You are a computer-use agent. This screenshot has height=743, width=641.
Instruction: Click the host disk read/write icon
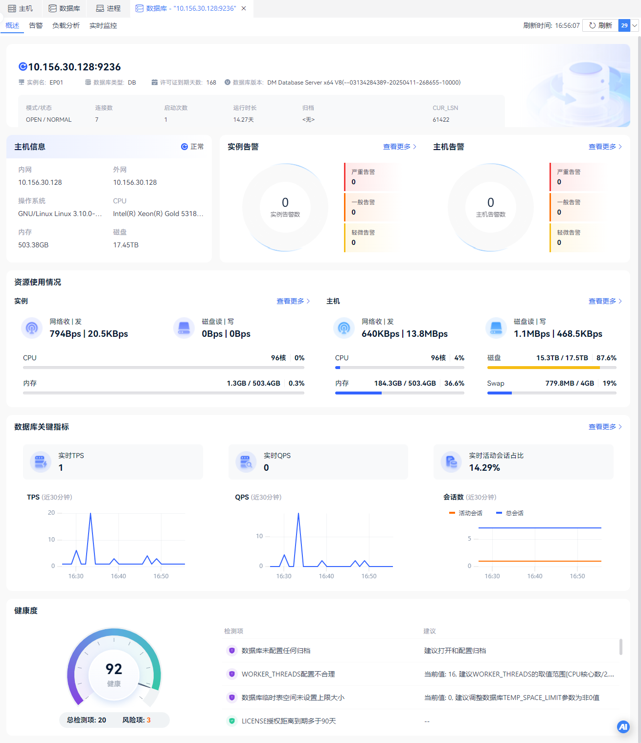click(496, 328)
